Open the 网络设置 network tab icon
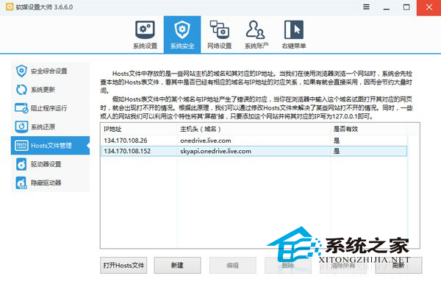 (x=219, y=30)
